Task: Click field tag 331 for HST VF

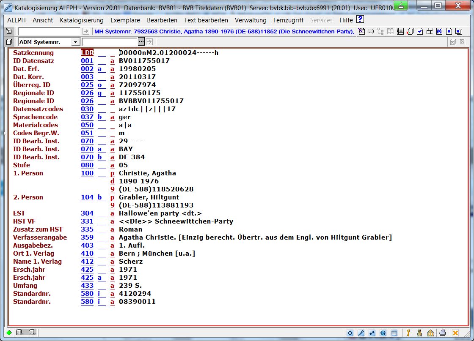Action: (x=87, y=221)
